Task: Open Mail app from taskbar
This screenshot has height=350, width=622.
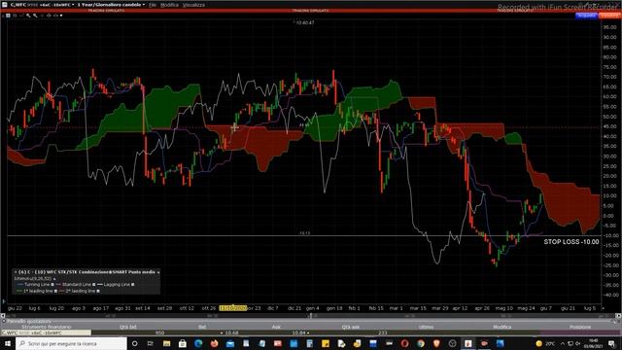Action: click(230, 343)
